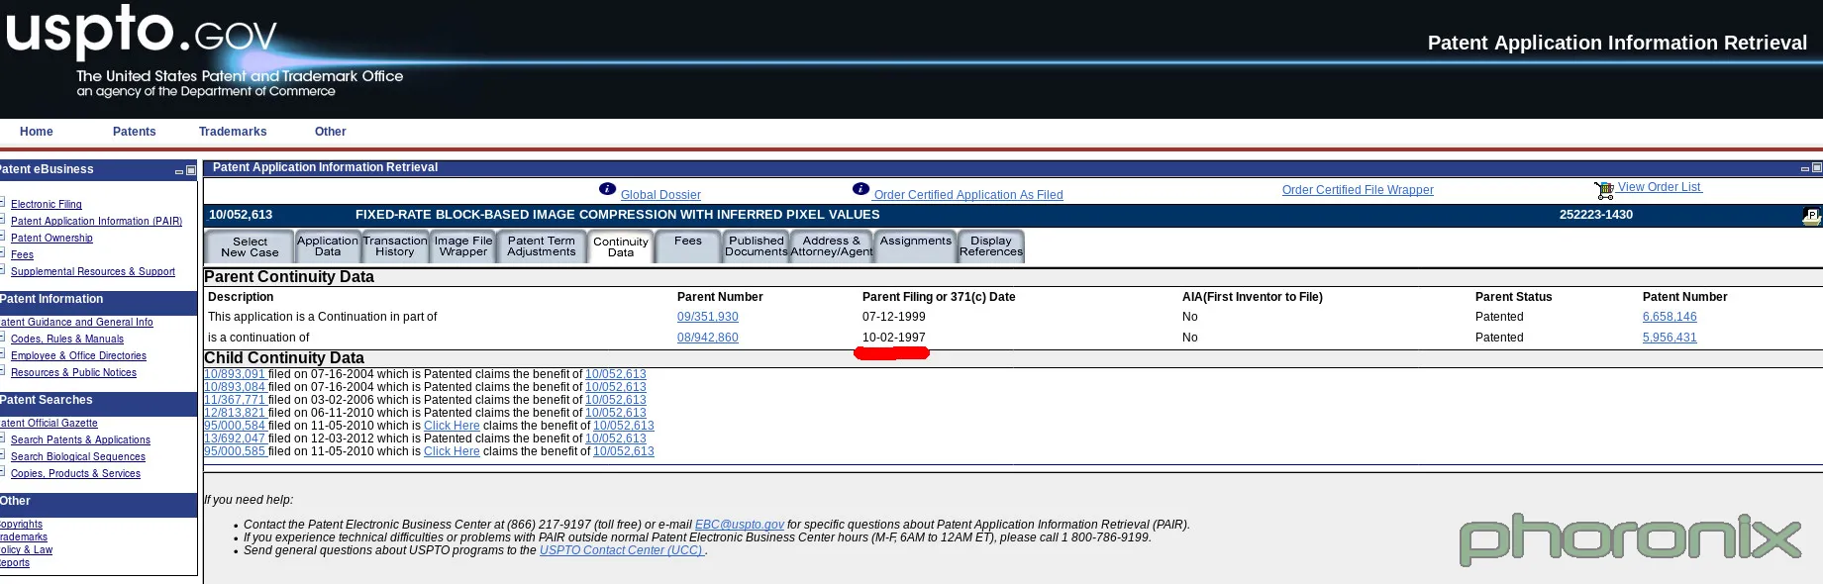Open child application 95/000,584
Viewport: 1823px width, 584px height.
[x=235, y=426]
